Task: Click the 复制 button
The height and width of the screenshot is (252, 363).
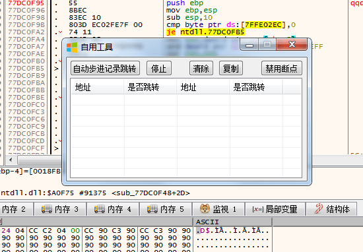Action: pos(231,68)
